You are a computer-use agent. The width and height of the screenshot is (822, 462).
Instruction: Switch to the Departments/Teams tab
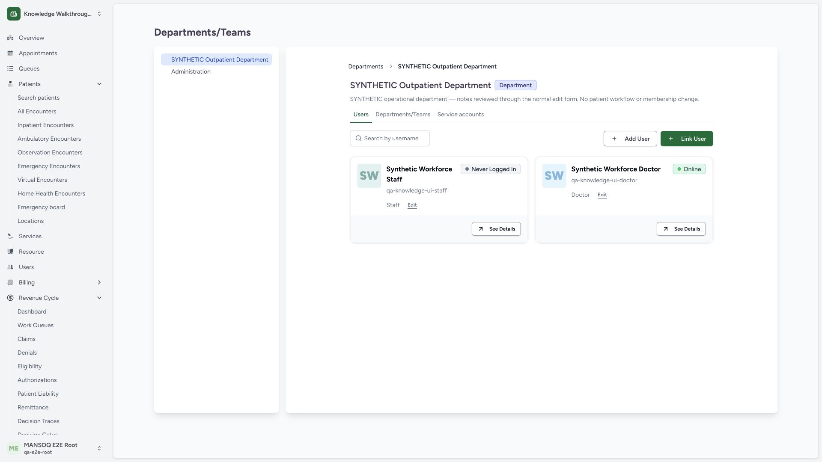pos(402,115)
